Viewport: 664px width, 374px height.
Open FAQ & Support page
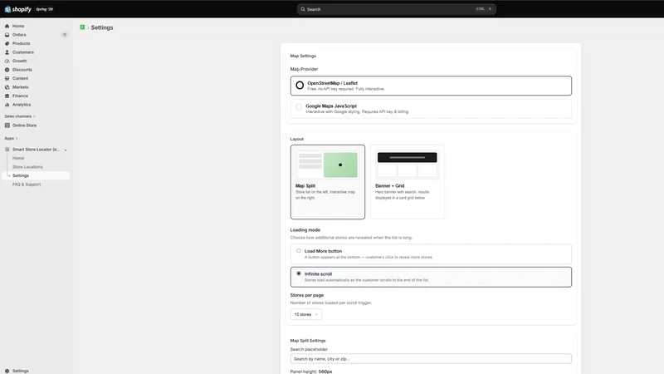(27, 185)
